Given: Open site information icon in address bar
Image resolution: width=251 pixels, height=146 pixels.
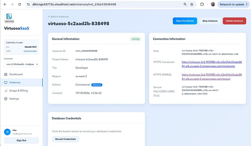Looking at the screenshot, I should tap(28, 4).
